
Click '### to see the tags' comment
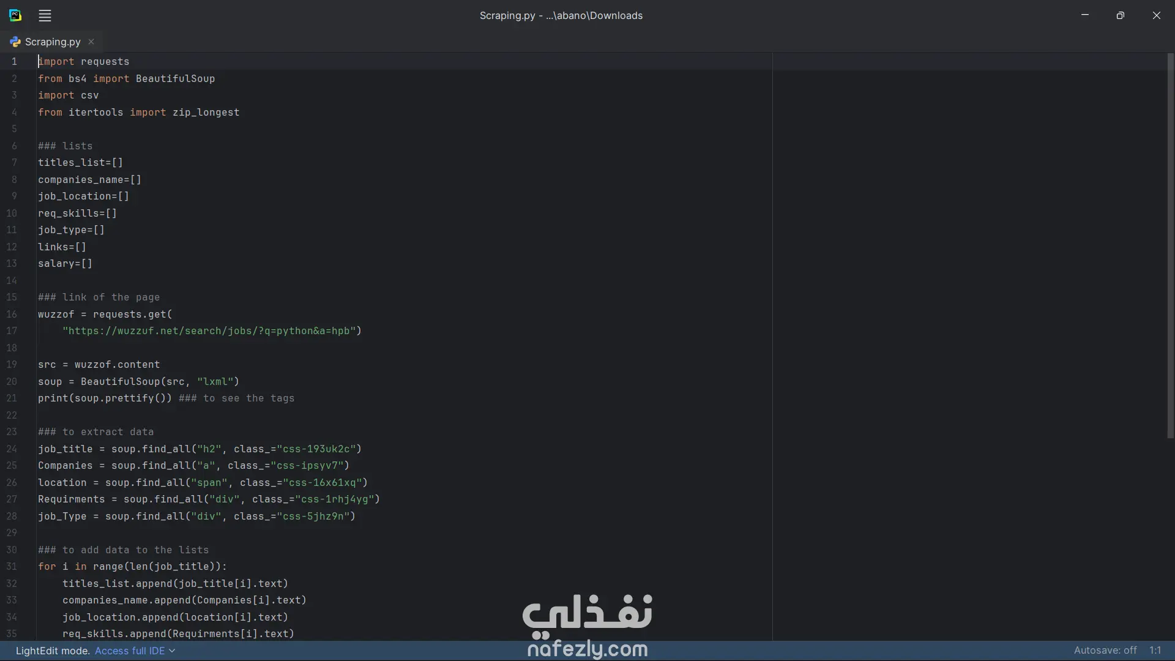[x=236, y=398]
